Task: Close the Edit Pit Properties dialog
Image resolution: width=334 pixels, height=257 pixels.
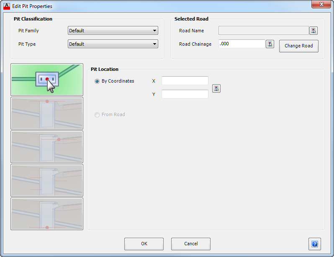Action: pyautogui.click(x=321, y=4)
